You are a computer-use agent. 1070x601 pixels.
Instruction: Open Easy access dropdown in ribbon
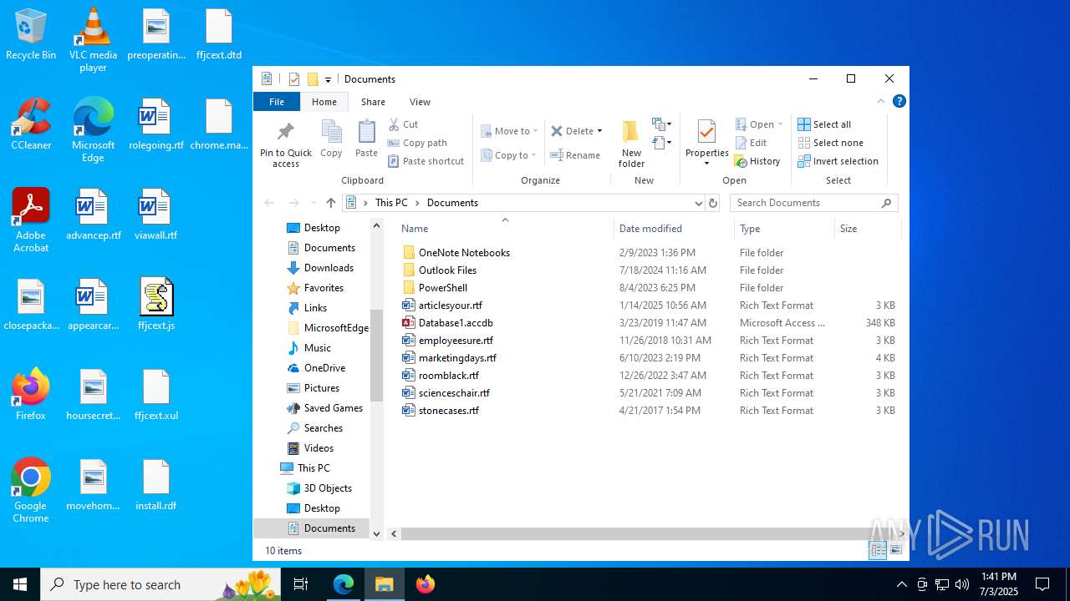[662, 143]
